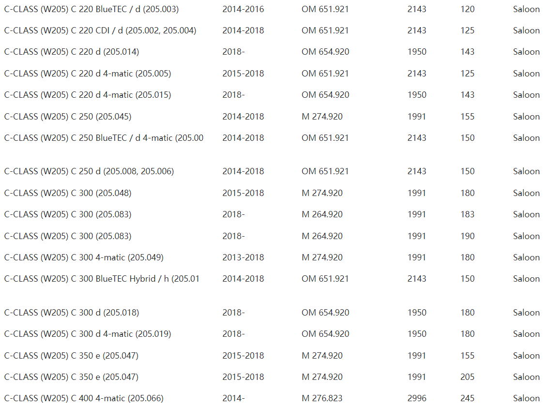The height and width of the screenshot is (407, 549).
Task: Click the 183 power value cell
Action: 468,214
